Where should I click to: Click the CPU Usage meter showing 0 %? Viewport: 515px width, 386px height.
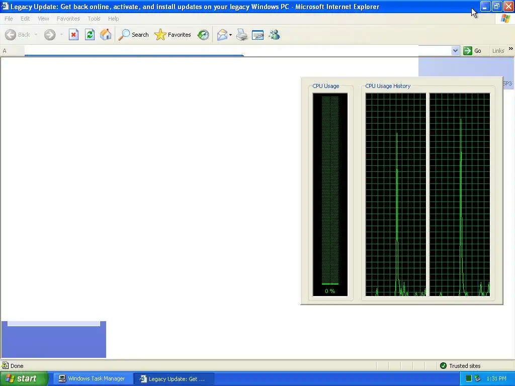tap(330, 195)
